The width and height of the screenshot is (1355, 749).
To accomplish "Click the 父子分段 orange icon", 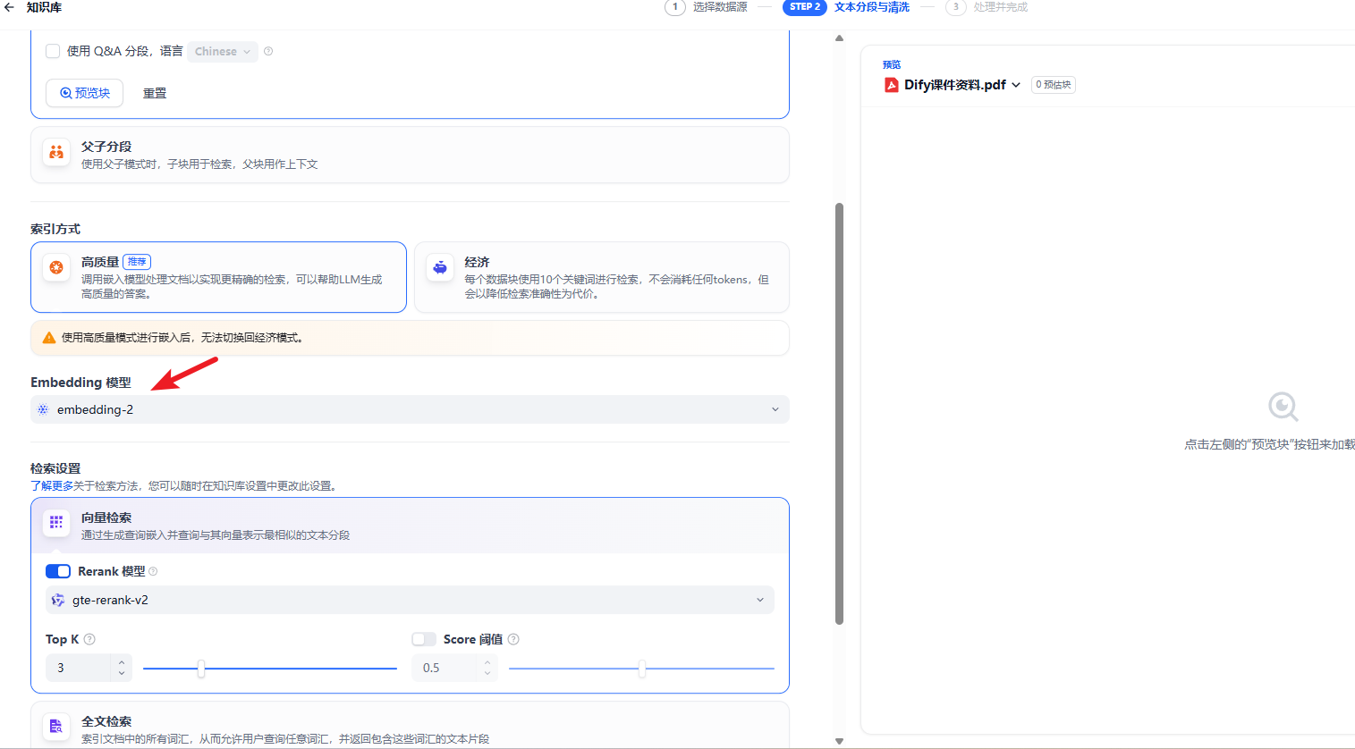I will click(56, 153).
